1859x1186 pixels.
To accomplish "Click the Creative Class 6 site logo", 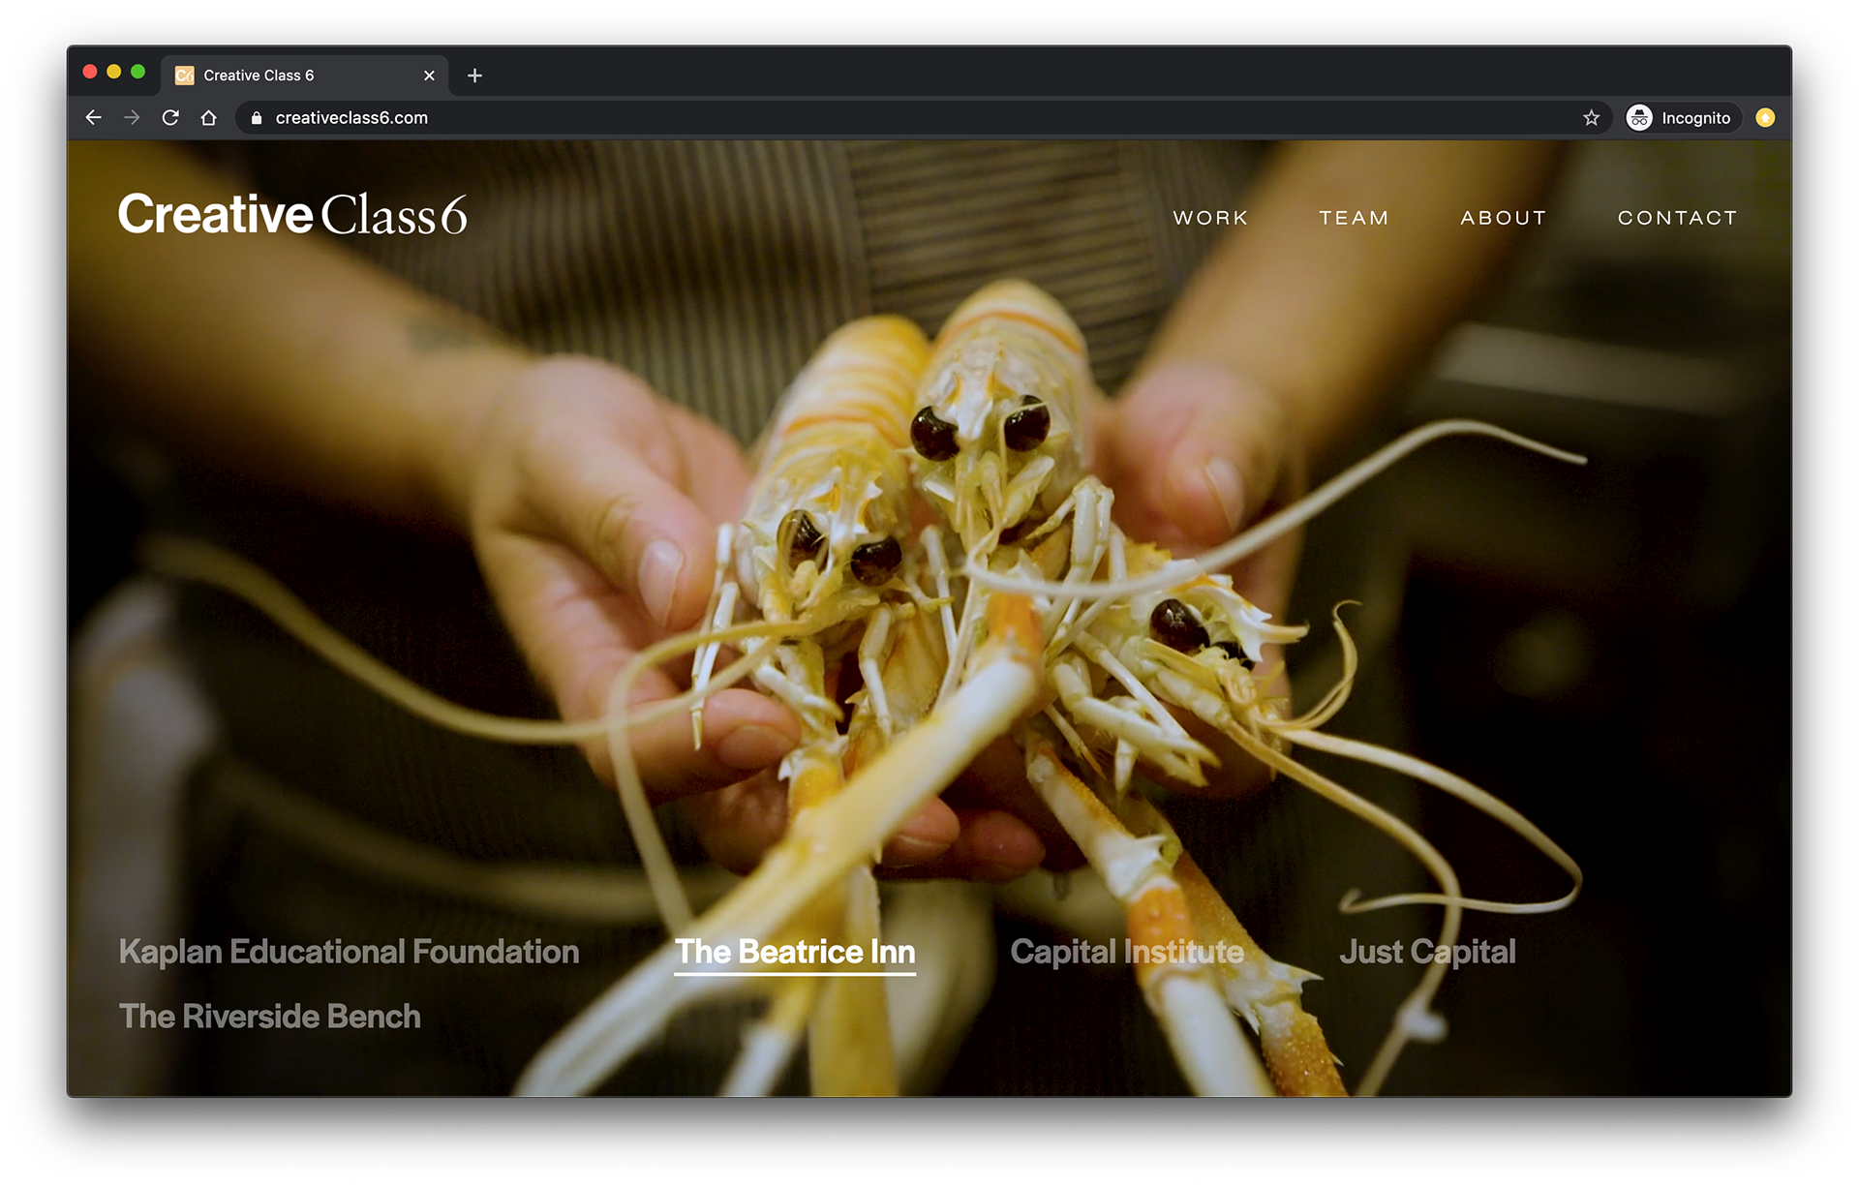I will point(292,214).
